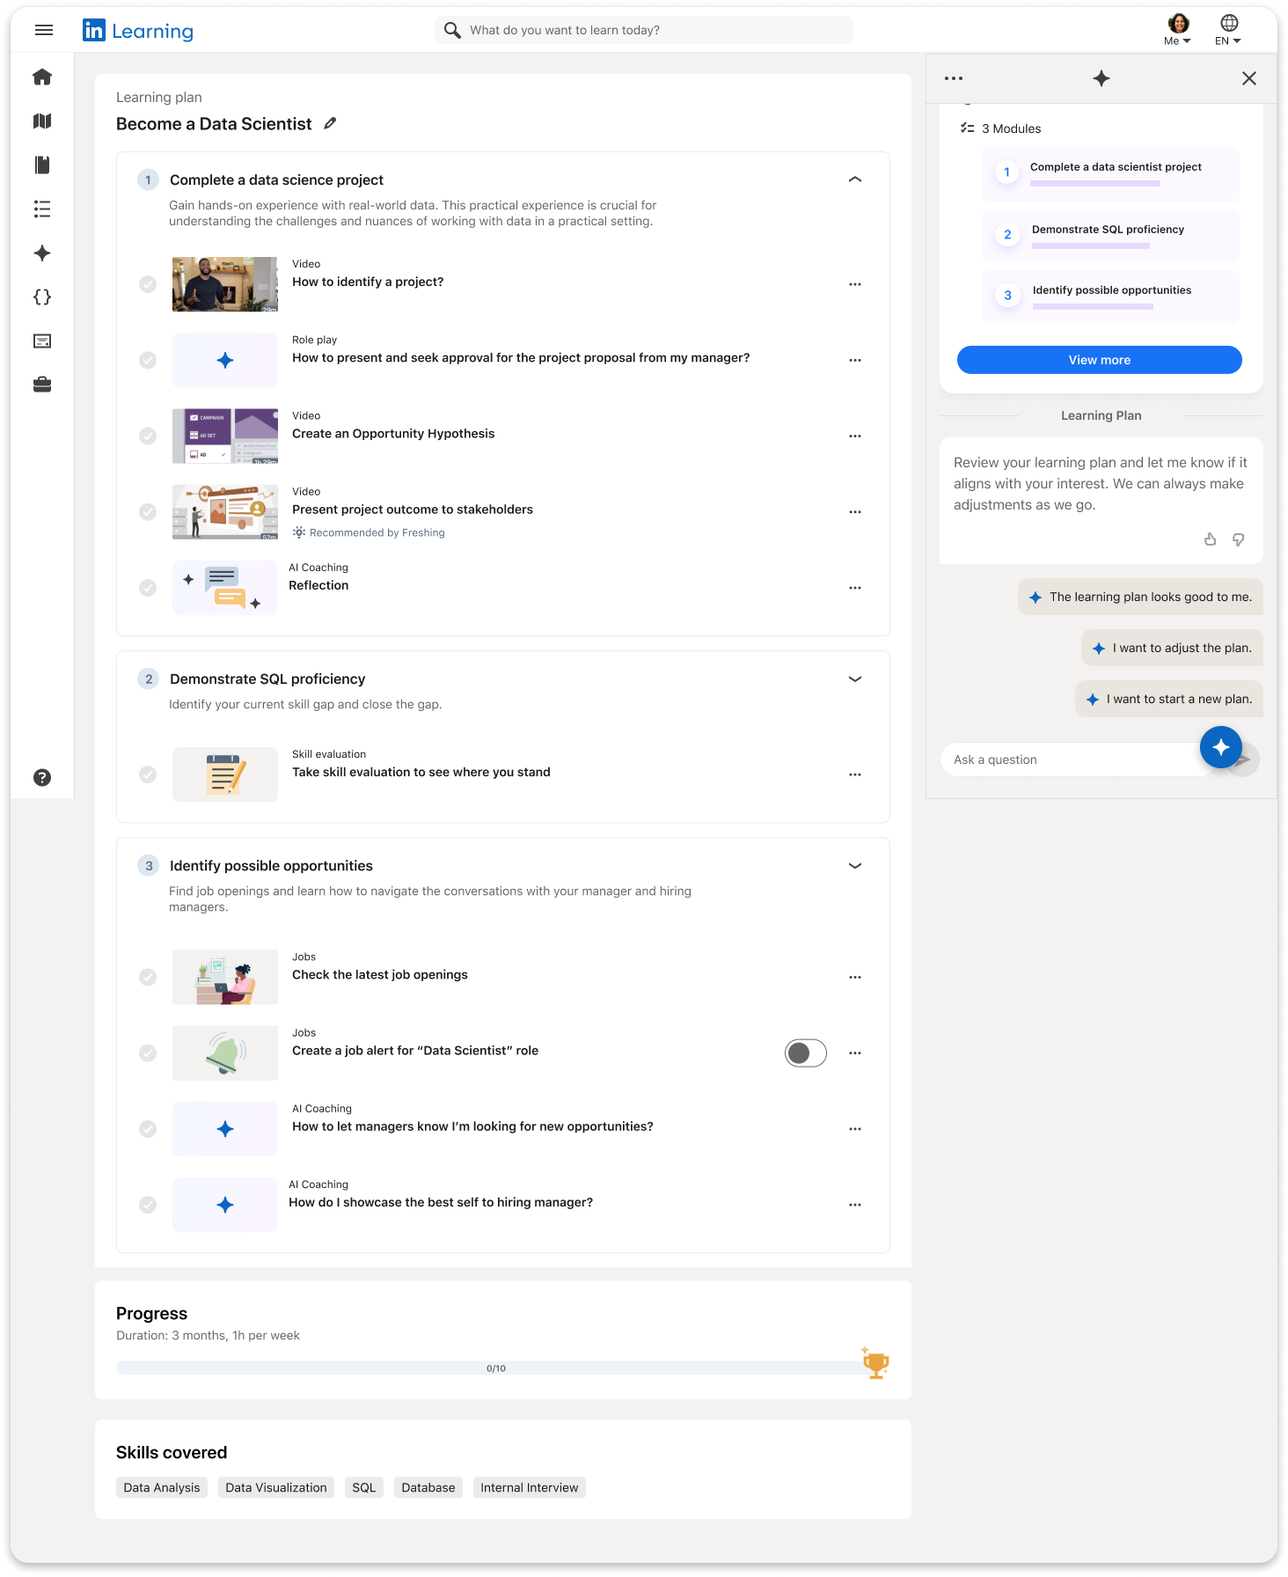The height and width of the screenshot is (1577, 1288).
Task: Click the pencil icon to edit plan title
Action: pos(330,124)
